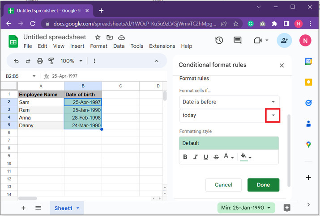Open the today value dropdown
Screen dimensions: 320x216
click(273, 115)
